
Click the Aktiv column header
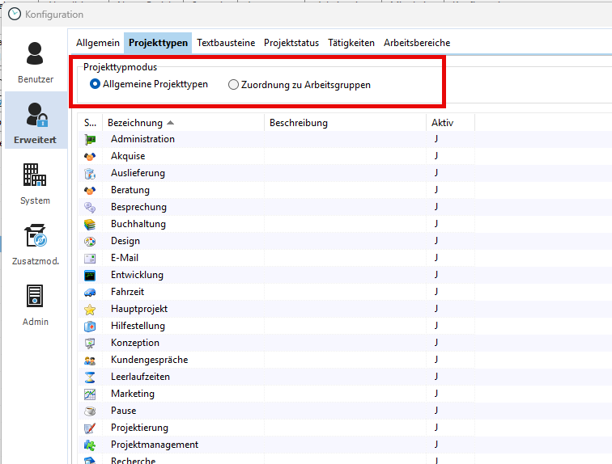[x=442, y=123]
